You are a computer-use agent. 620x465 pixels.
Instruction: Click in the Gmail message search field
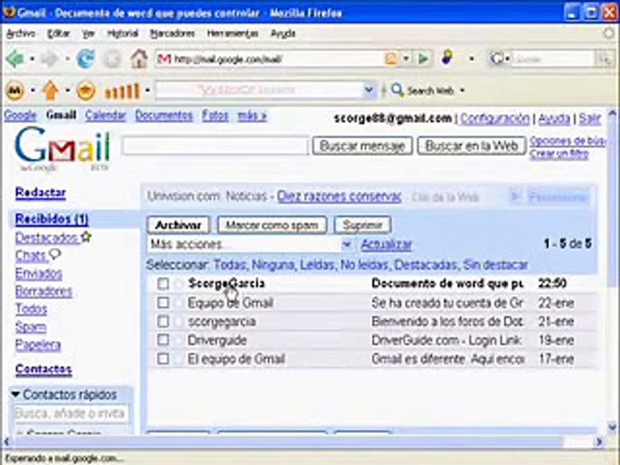coord(215,145)
